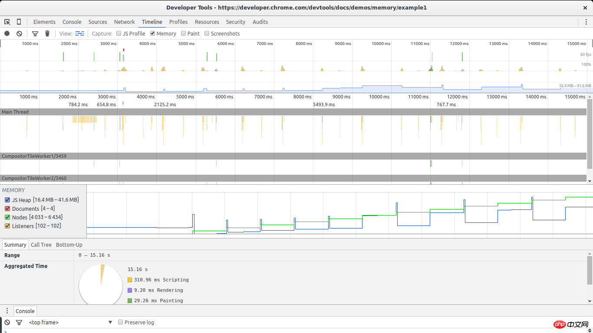Go to the Sources tab
The image size is (593, 333).
(x=98, y=22)
